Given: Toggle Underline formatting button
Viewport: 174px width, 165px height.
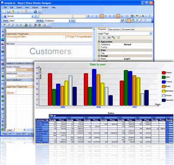Looking at the screenshot, I should (x=97, y=16).
